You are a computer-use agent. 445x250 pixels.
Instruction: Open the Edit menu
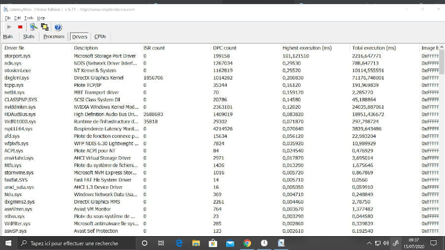coord(17,18)
